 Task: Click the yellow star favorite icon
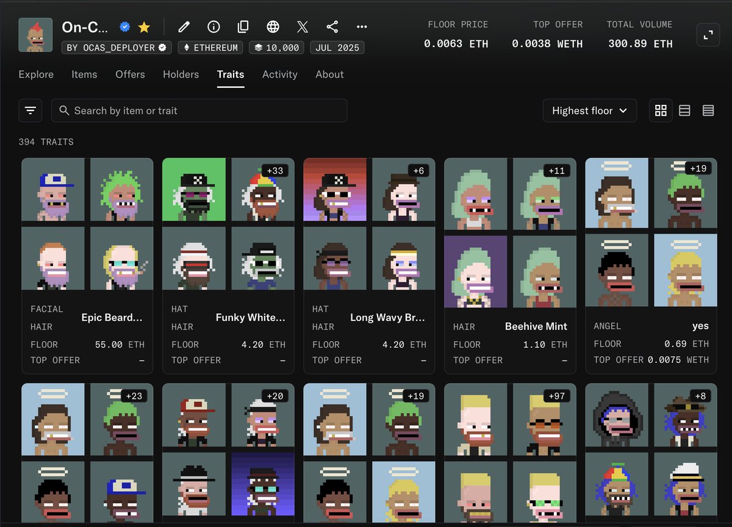click(144, 27)
